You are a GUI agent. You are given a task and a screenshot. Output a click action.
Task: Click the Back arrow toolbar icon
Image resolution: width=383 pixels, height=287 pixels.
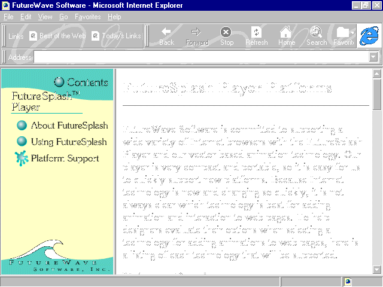(166, 32)
